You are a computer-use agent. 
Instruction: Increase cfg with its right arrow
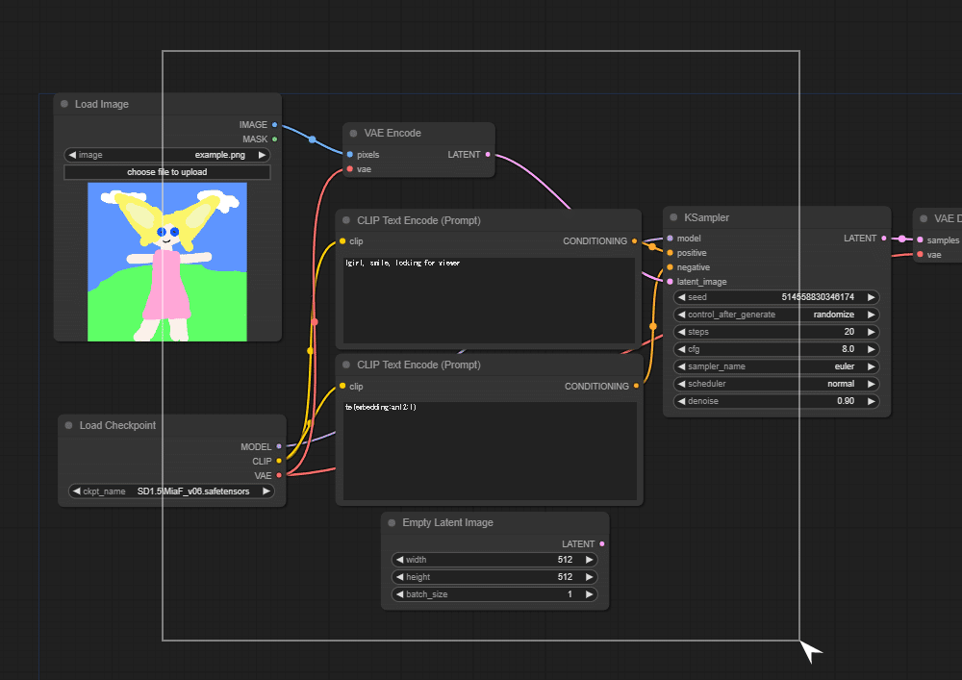tap(872, 349)
